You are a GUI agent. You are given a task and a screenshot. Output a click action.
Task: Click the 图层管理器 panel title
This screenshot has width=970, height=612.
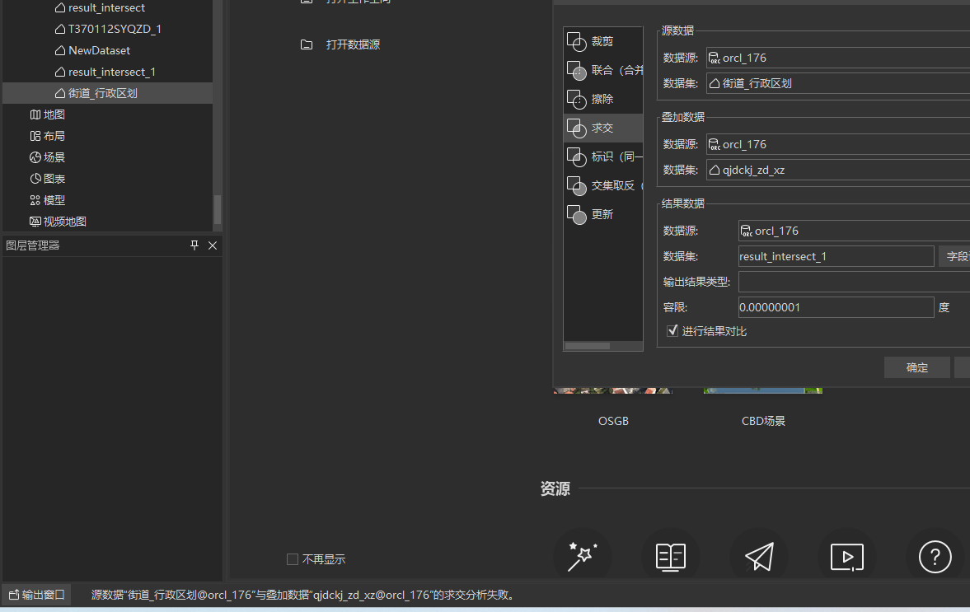click(33, 245)
